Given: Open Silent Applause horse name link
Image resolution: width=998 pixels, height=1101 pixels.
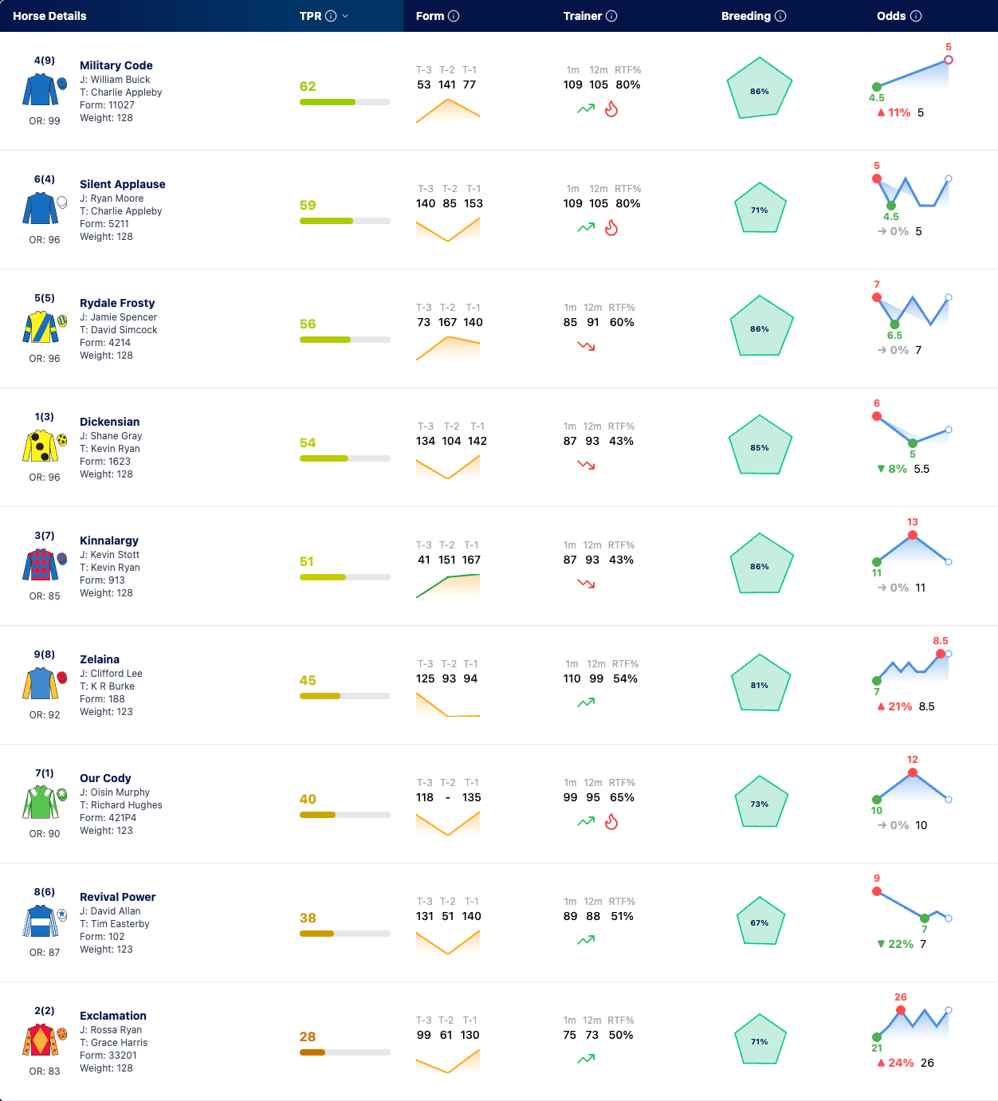Looking at the screenshot, I should click(123, 184).
